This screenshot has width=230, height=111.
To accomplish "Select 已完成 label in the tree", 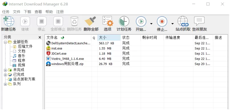I will 19,75.
